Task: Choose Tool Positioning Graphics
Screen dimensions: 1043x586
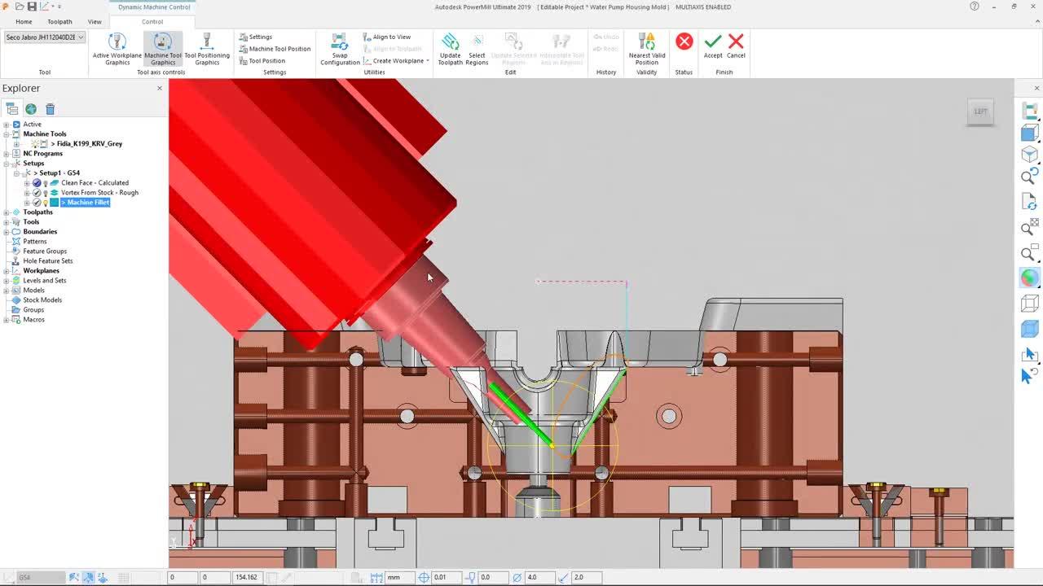Action: 207,49
